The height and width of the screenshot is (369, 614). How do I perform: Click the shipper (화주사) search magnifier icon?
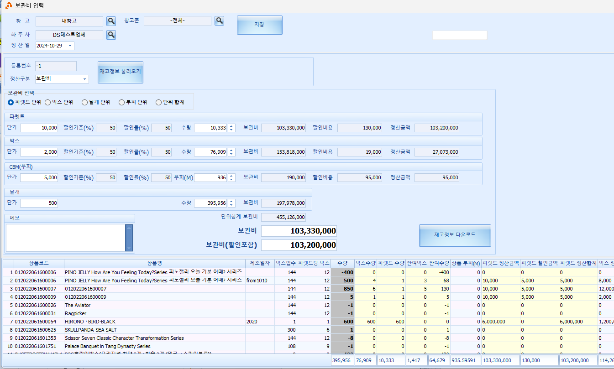(x=111, y=35)
